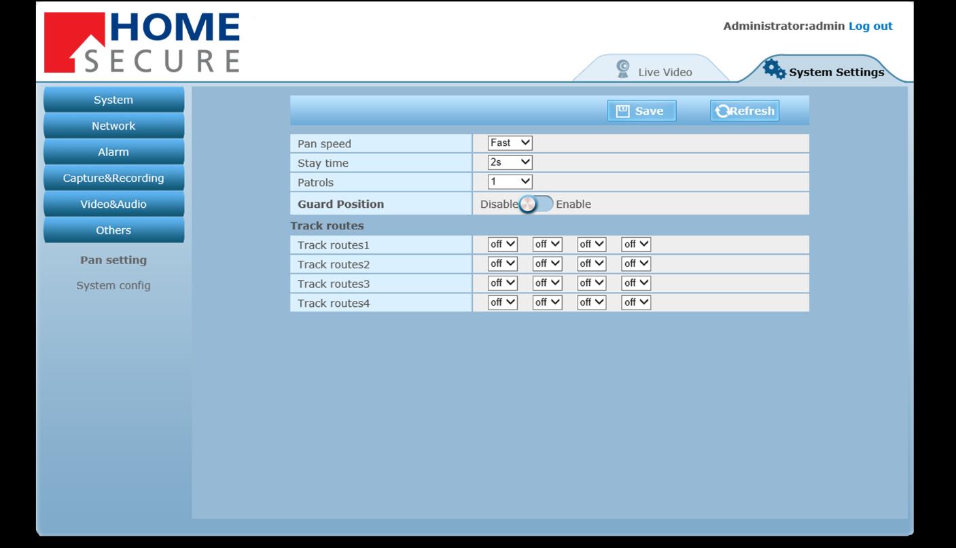Screen dimensions: 956x548
Task: Click the Pan speed label
Action: 324,144
